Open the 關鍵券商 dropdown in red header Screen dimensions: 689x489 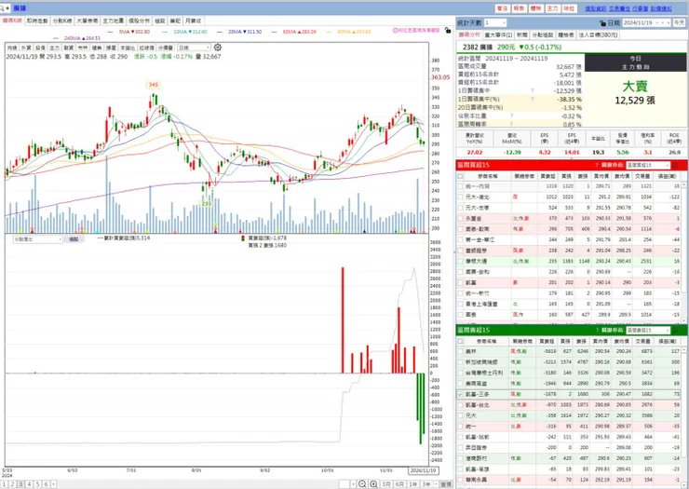point(648,166)
